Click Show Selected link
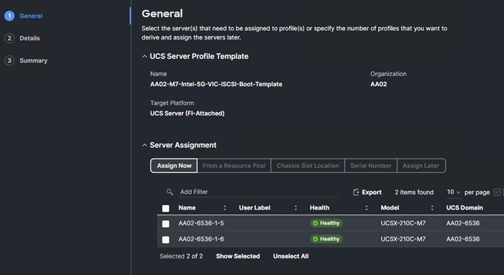 pyautogui.click(x=238, y=256)
